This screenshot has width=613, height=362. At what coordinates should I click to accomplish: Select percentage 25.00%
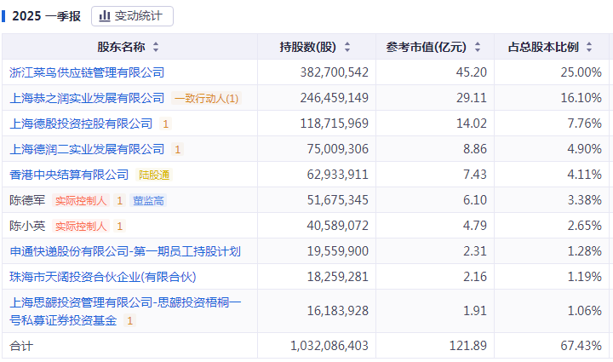pos(581,72)
